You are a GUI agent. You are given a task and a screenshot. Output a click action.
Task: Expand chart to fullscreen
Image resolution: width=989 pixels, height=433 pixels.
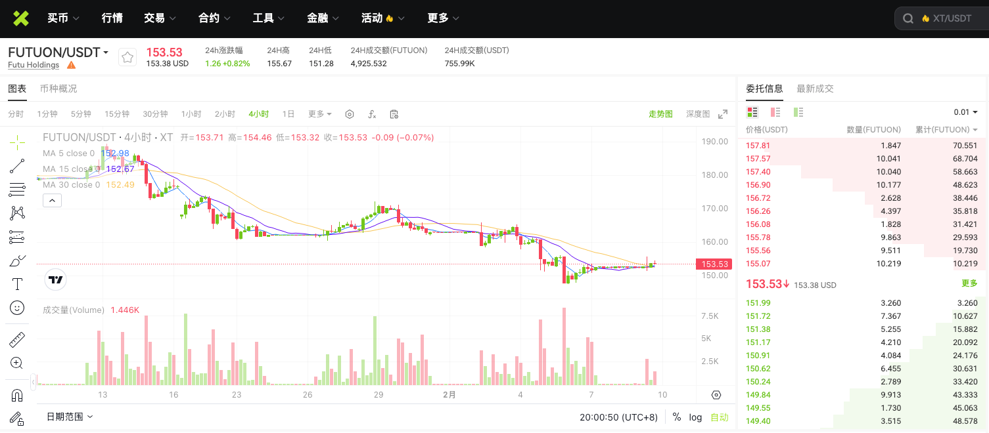[723, 114]
